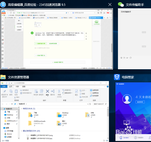
Task: Open the 打开 dropdown in ribbon
Action: pyautogui.click(x=83, y=91)
